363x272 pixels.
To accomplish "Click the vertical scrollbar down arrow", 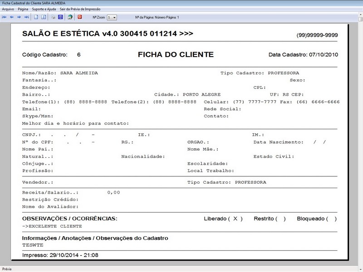I will pos(360,262).
